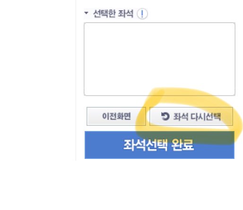Select the 선택한 좌석 heading text

113,14
